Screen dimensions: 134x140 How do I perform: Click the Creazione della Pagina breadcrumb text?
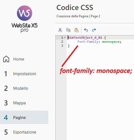pos(72,16)
